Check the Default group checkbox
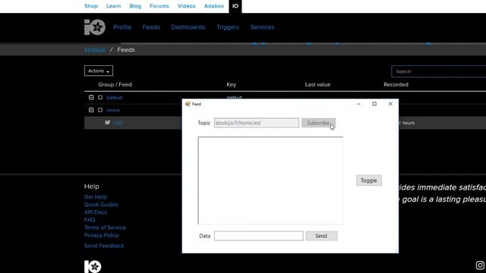Image resolution: width=486 pixels, height=273 pixels. [x=100, y=97]
